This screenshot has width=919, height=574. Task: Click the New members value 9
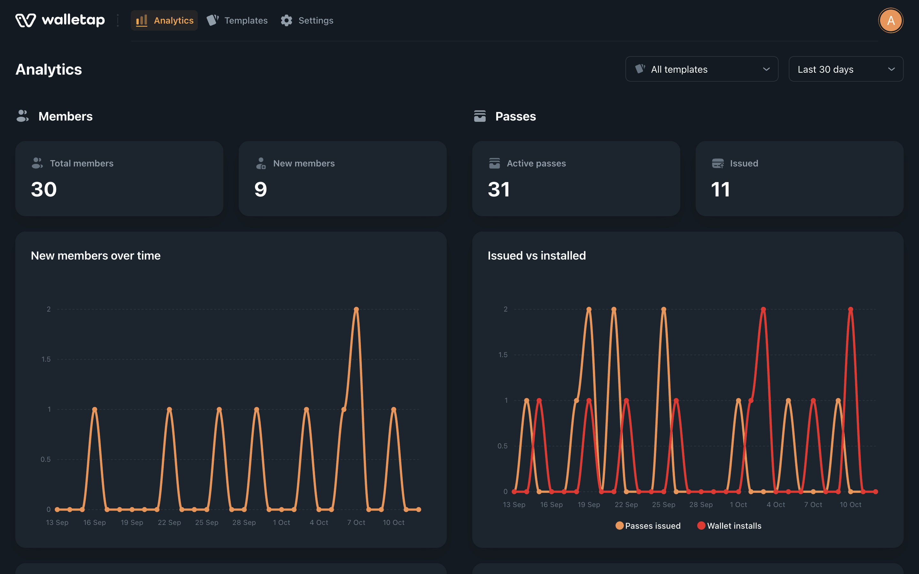[260, 189]
